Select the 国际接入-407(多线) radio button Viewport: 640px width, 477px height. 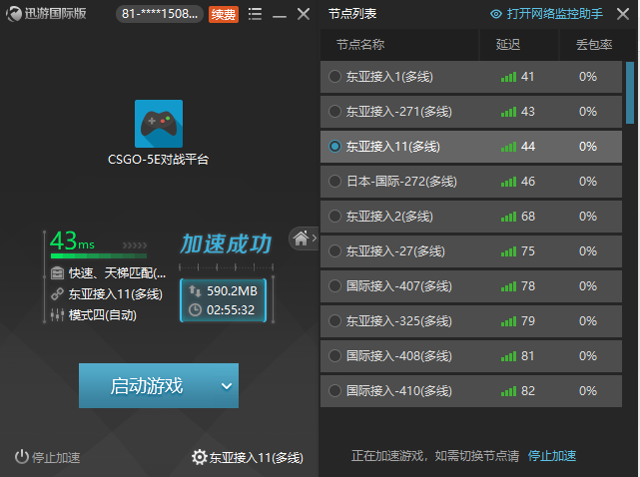(x=334, y=286)
